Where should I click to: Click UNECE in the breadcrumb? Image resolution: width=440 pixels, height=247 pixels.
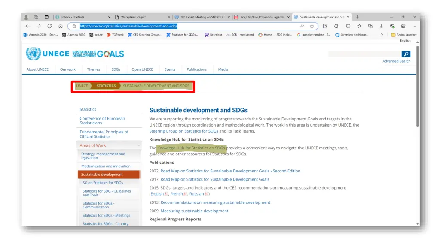pos(82,86)
